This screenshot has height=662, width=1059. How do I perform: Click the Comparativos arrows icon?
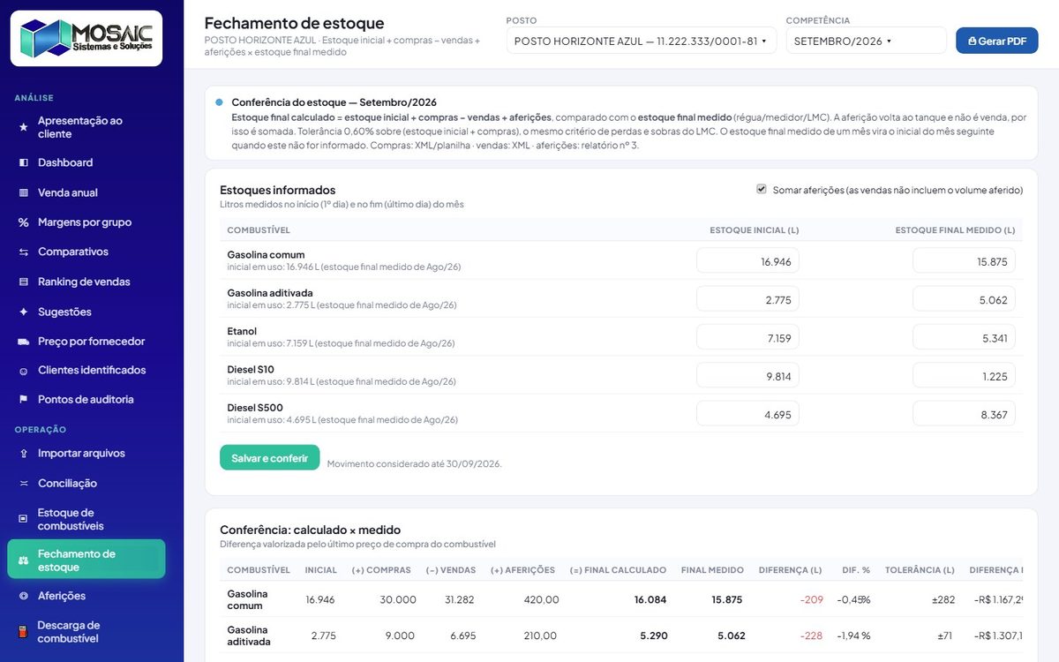[23, 252]
